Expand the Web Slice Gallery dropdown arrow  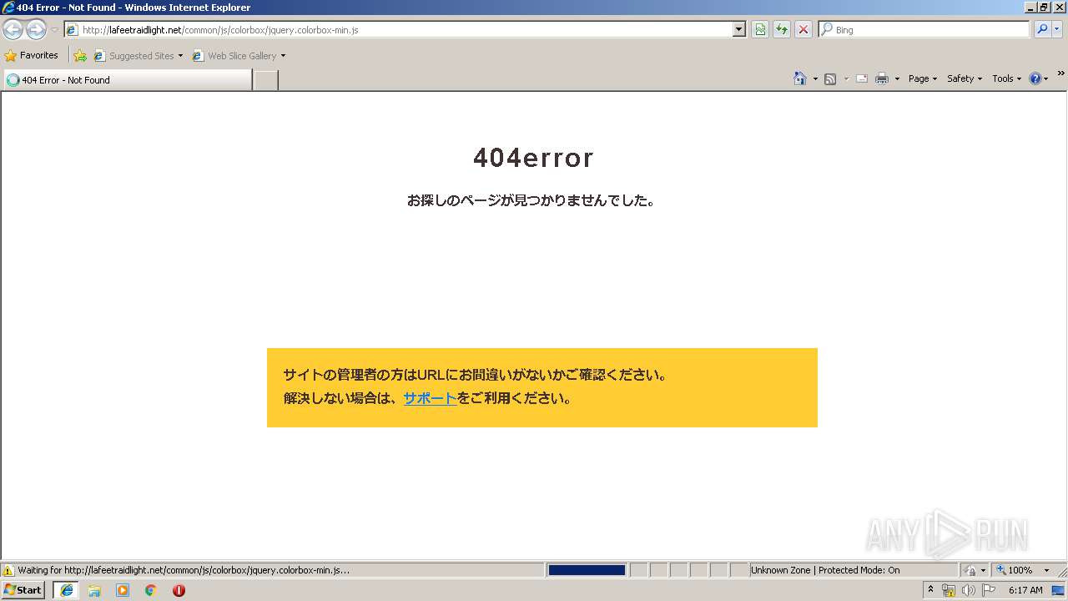tap(283, 56)
